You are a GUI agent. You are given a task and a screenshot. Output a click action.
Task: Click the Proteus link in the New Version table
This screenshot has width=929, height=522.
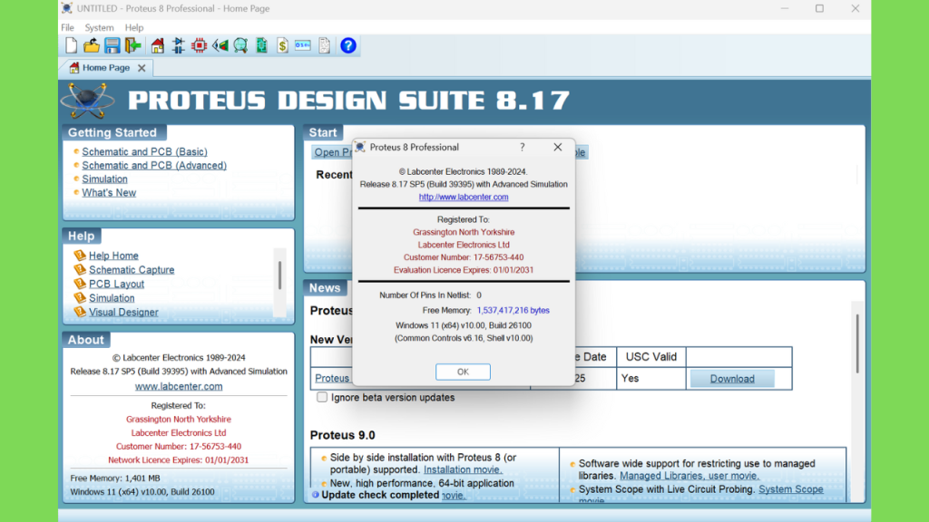[x=332, y=378]
